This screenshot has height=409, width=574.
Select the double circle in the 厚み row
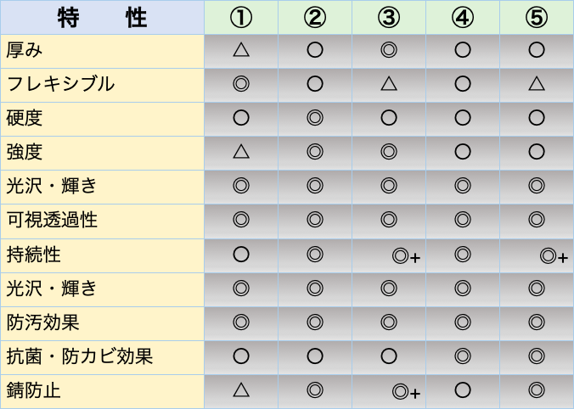[x=389, y=50]
